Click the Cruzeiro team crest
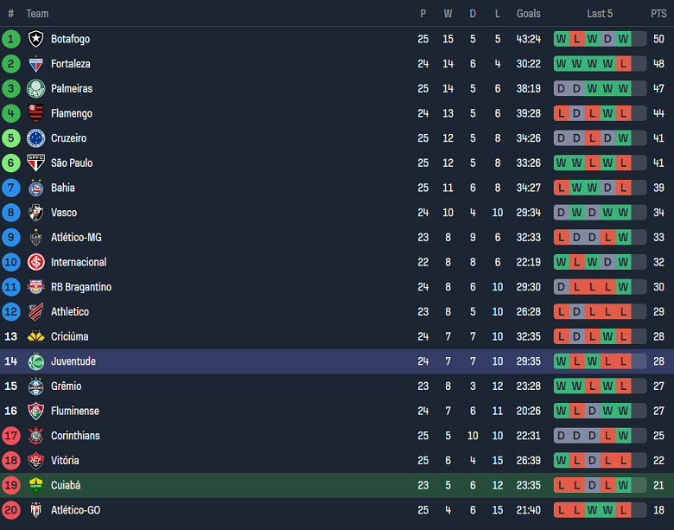Viewport: 674px width, 530px height. coord(35,138)
